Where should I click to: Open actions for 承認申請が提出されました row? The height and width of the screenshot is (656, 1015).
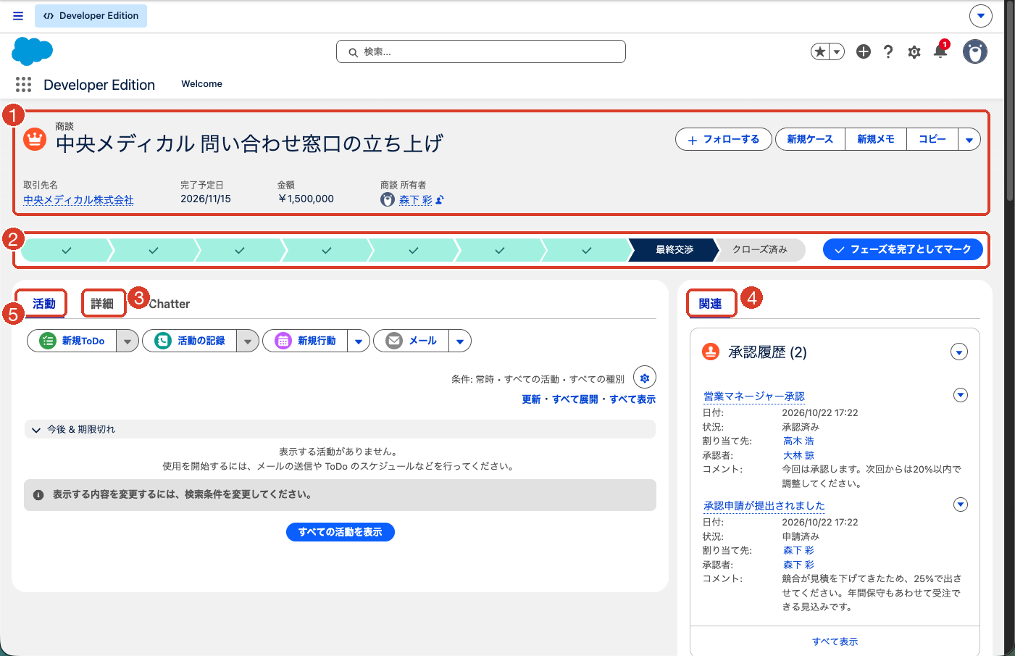[x=961, y=505]
